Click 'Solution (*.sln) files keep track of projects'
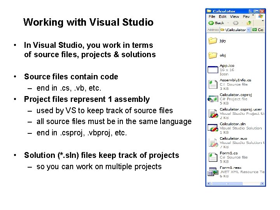Viewport: 280px width, 210px height. click(101, 155)
